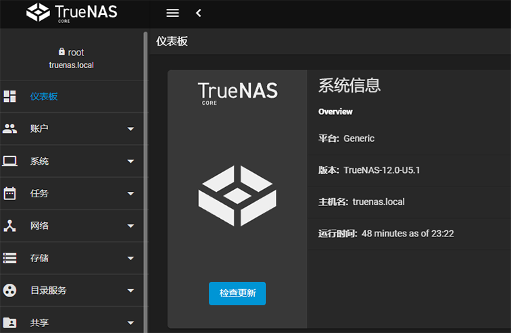Select 目录服务 in the sidebar

[x=72, y=290]
